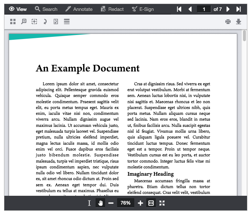Image resolution: width=251 pixels, height=214 pixels.
Task: Open the Redact tab
Action: (x=112, y=9)
